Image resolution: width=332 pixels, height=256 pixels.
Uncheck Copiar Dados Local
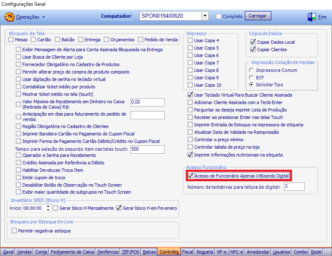(x=253, y=42)
